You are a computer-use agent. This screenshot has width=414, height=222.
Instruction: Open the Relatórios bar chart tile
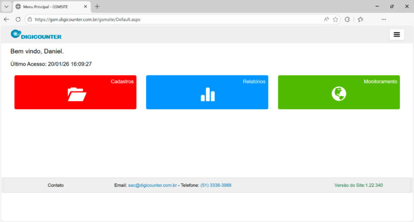(x=207, y=92)
